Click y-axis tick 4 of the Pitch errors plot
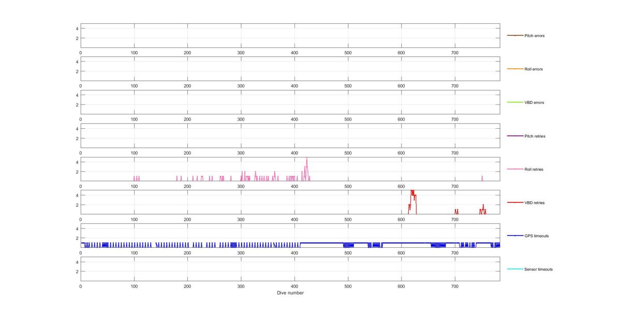The image size is (621, 316). (x=77, y=28)
